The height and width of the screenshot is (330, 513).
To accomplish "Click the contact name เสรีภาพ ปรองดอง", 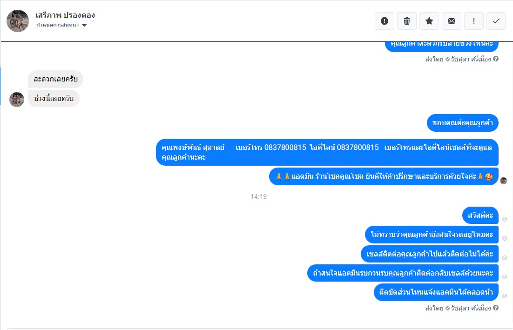I will pos(65,15).
